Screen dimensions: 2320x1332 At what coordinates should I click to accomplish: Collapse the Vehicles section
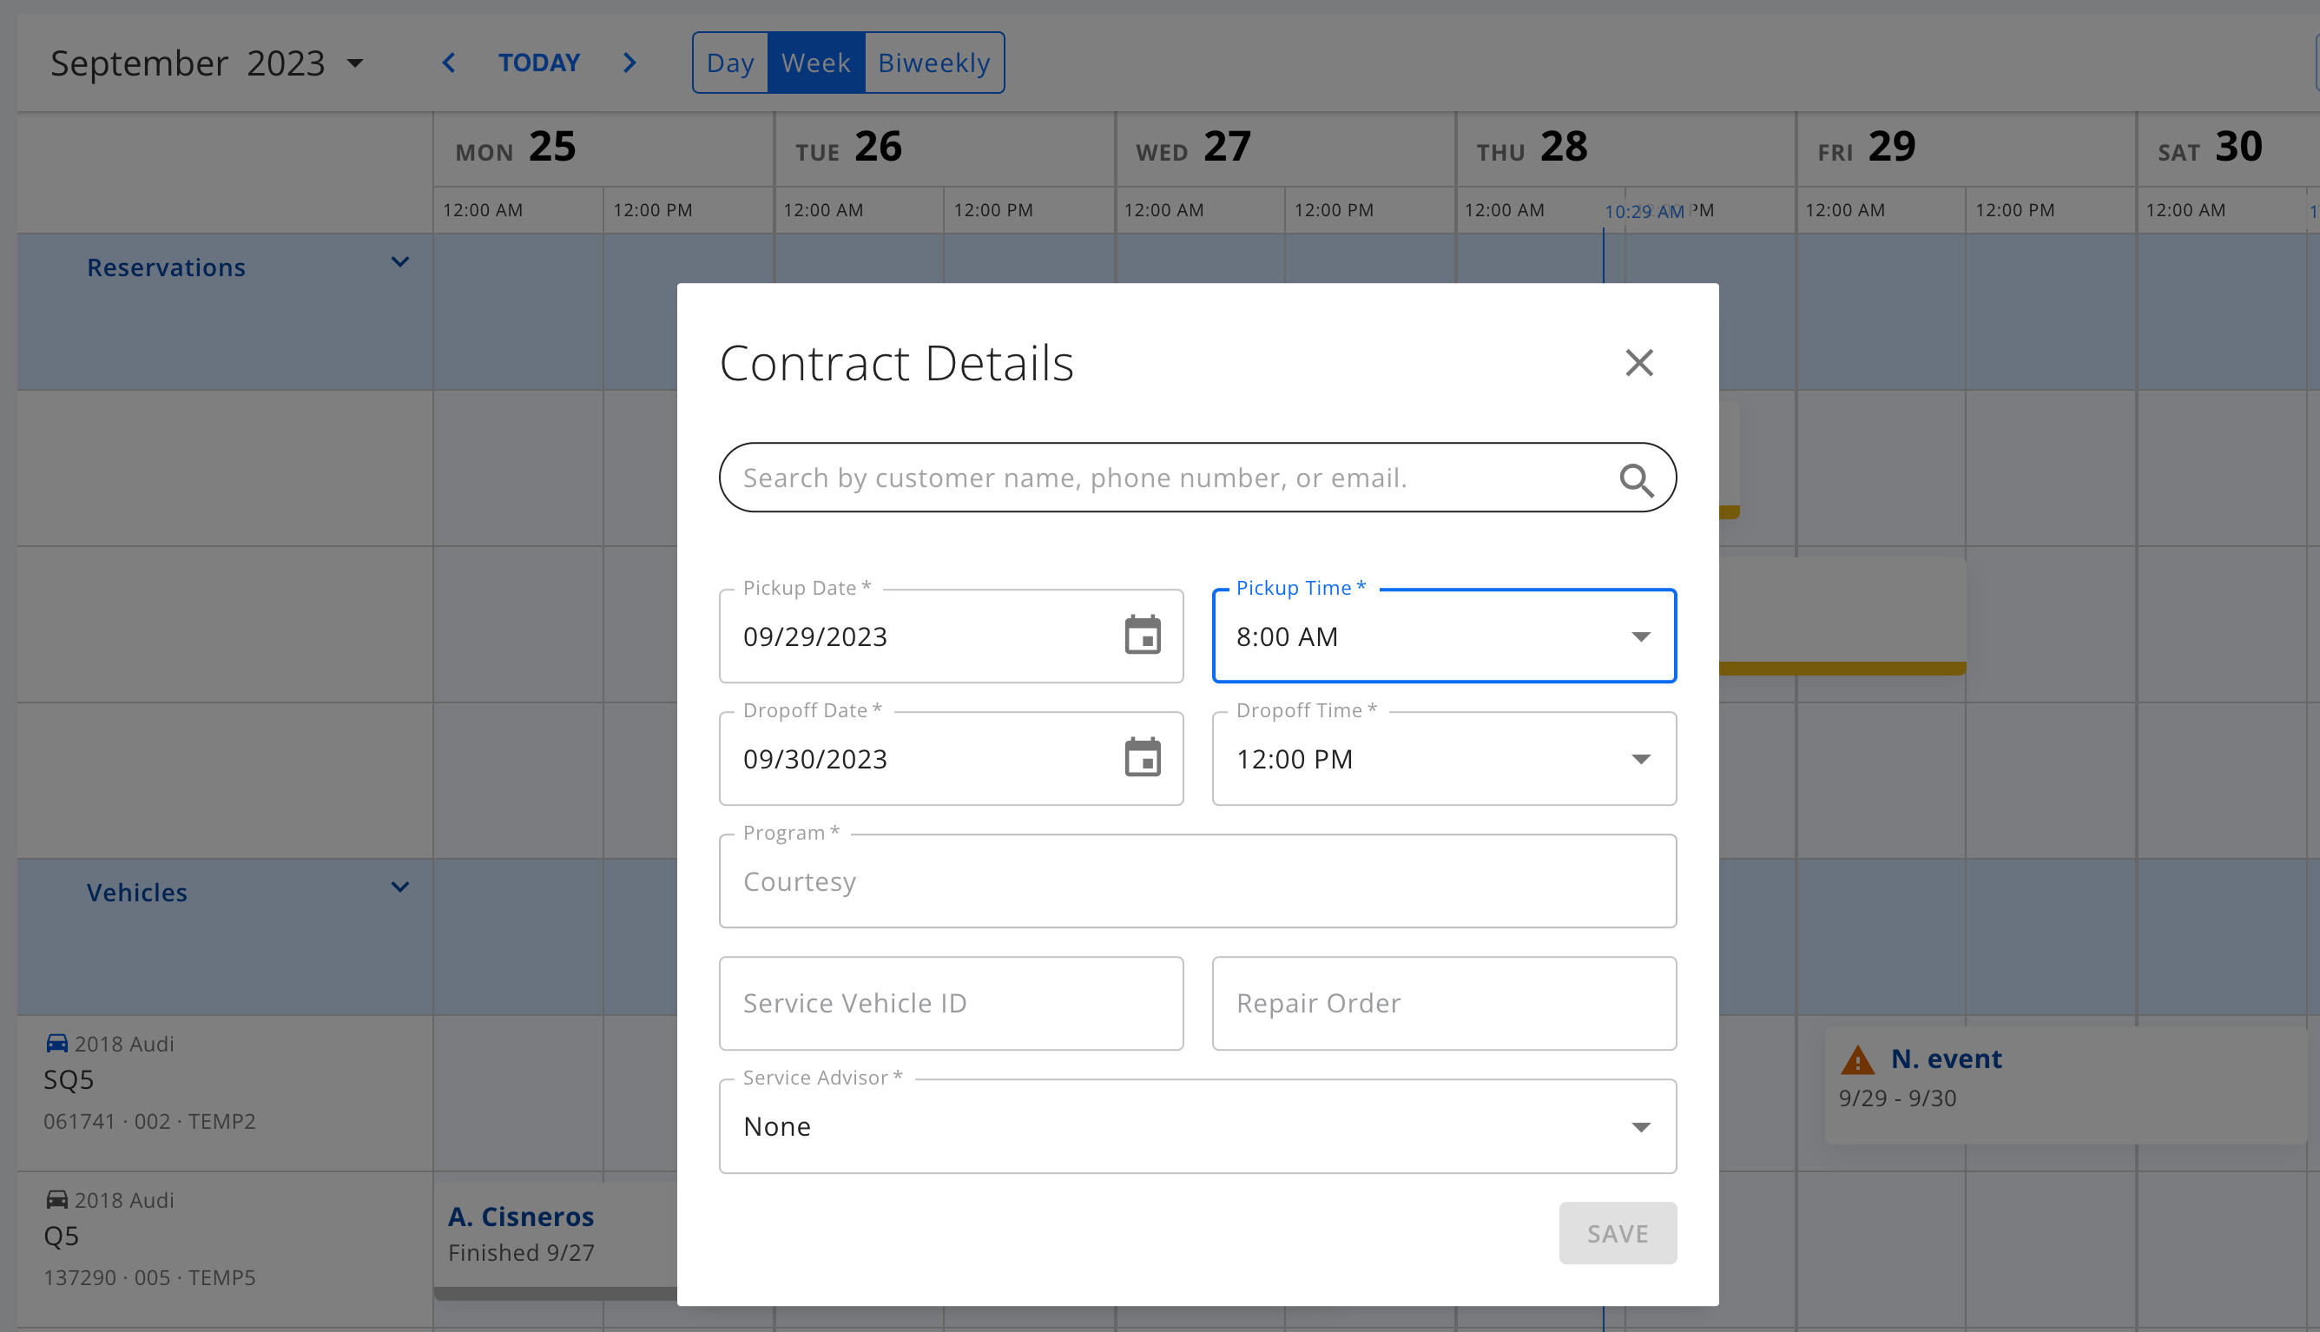pos(399,887)
